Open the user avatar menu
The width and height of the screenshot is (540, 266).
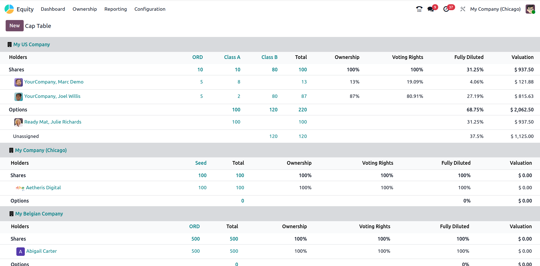pyautogui.click(x=530, y=9)
